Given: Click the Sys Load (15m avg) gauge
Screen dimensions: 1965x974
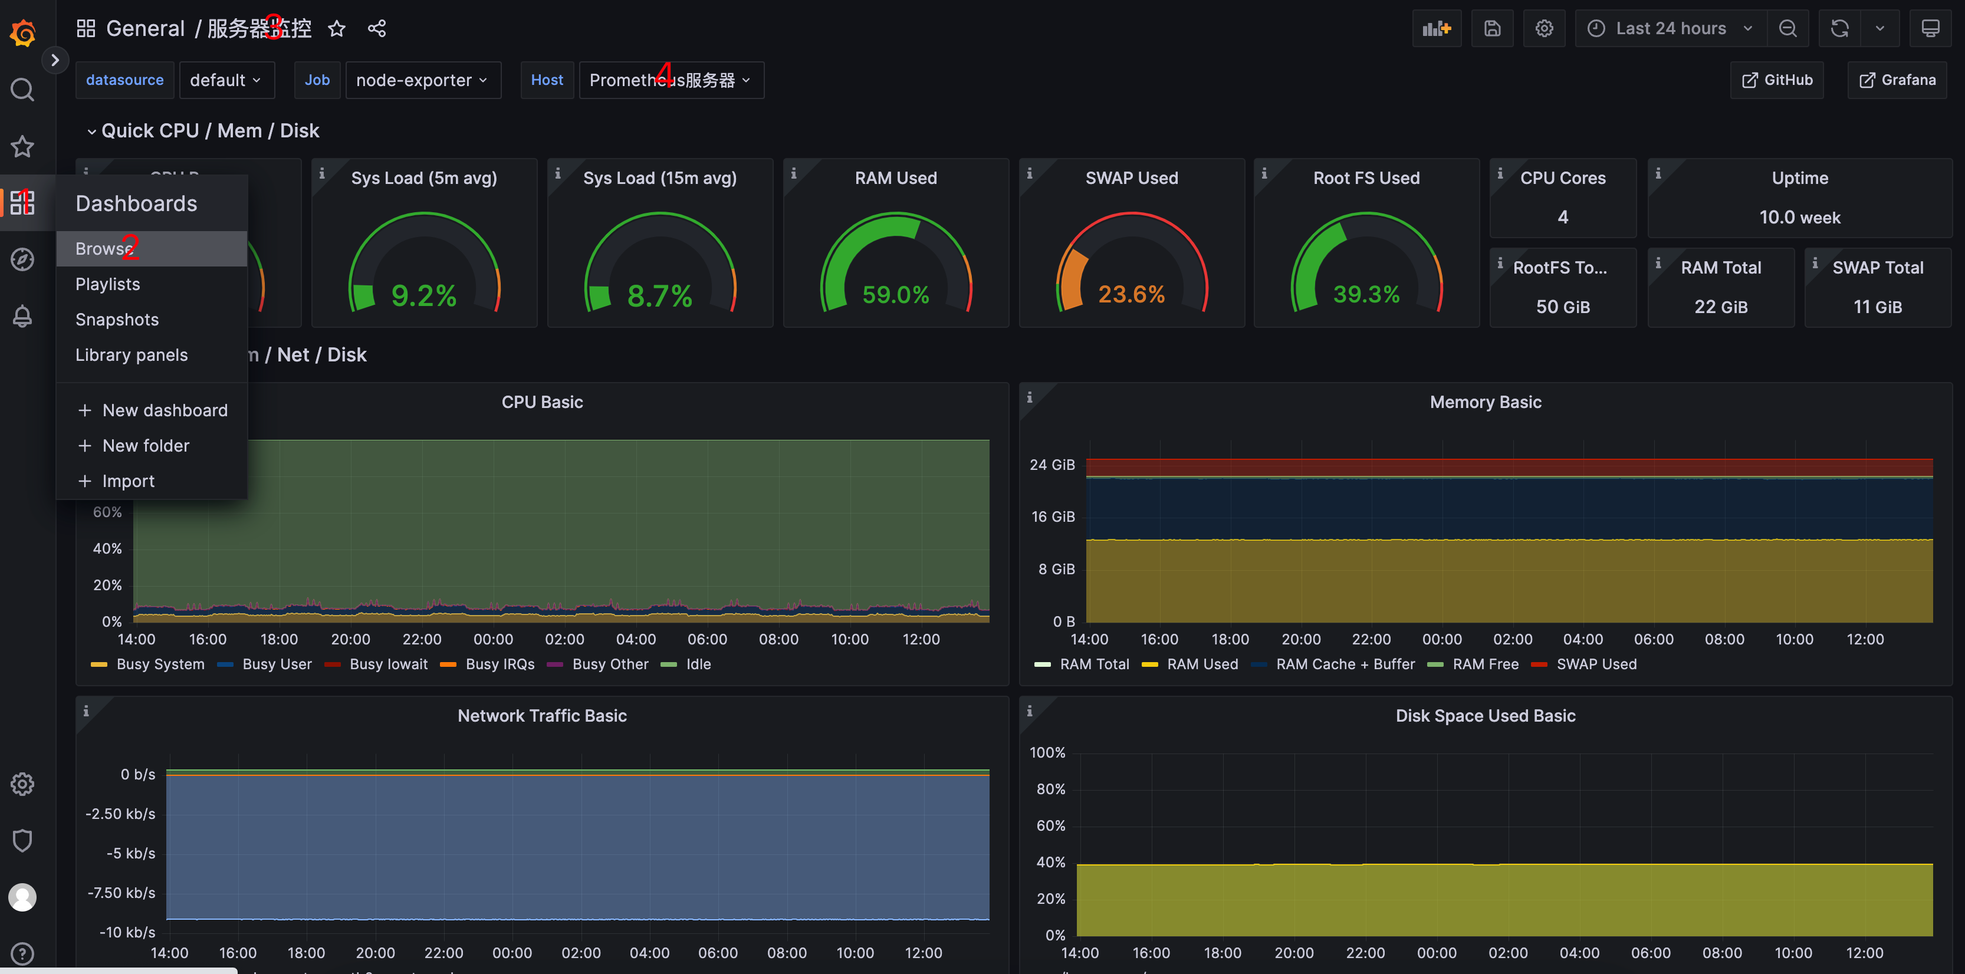Looking at the screenshot, I should (660, 244).
